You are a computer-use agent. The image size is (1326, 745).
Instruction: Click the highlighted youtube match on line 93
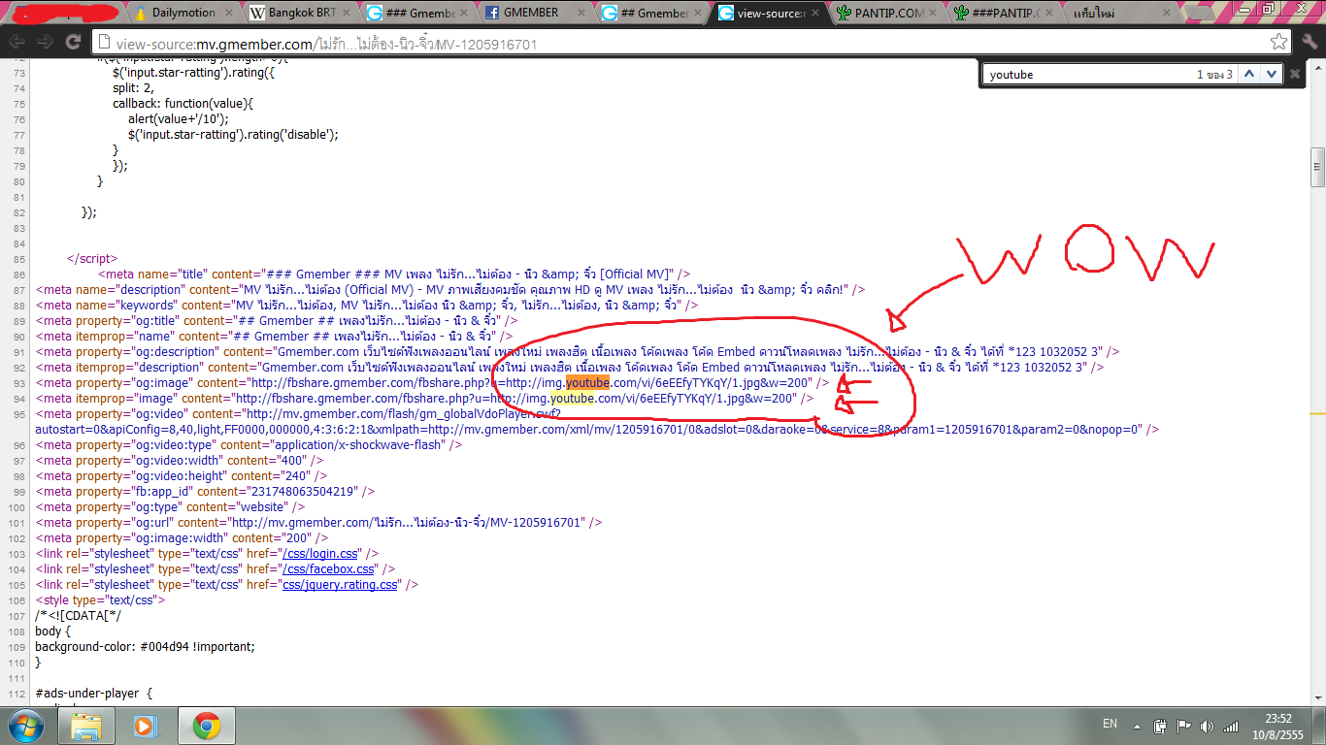tap(587, 383)
